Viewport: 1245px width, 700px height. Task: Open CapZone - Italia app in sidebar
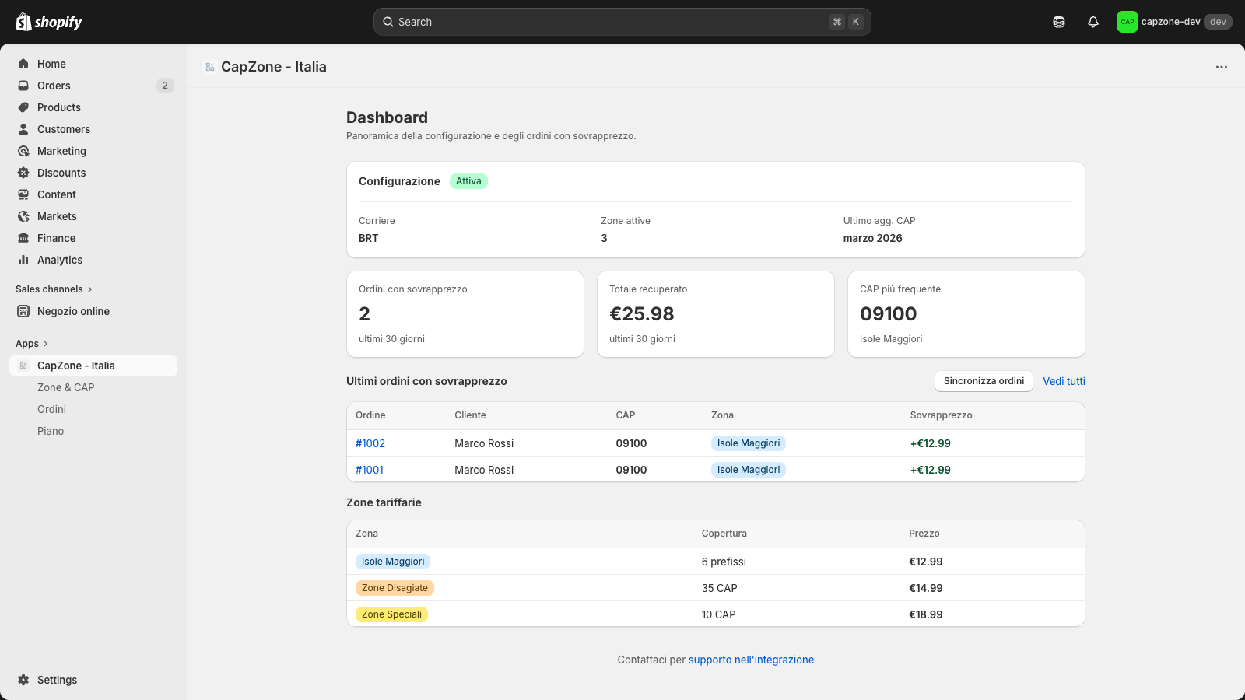93,366
